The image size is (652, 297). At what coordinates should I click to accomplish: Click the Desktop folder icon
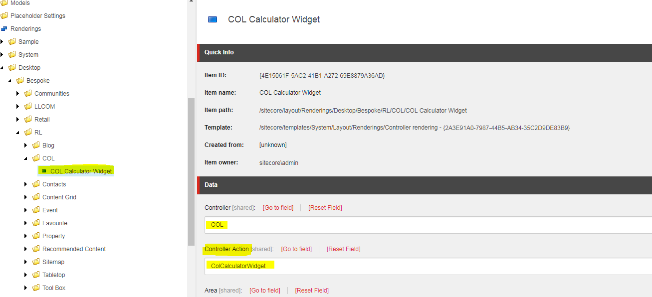point(12,67)
